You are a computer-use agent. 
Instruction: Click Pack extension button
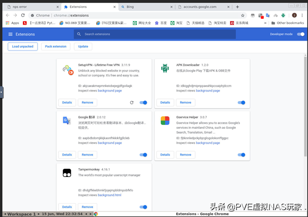(x=56, y=47)
